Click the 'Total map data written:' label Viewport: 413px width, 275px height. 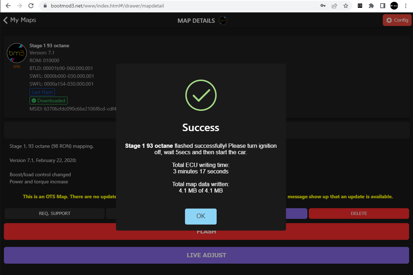click(201, 184)
